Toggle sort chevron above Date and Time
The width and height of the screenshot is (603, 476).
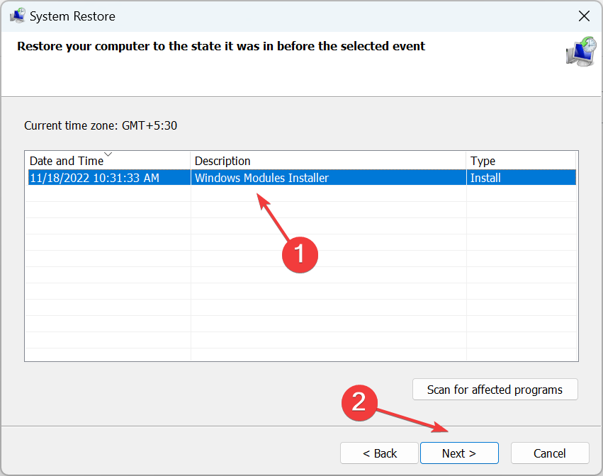tap(108, 154)
